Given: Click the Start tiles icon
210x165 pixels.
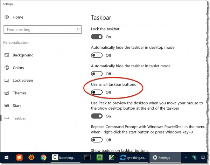Looking at the screenshot, I should 7,105.
